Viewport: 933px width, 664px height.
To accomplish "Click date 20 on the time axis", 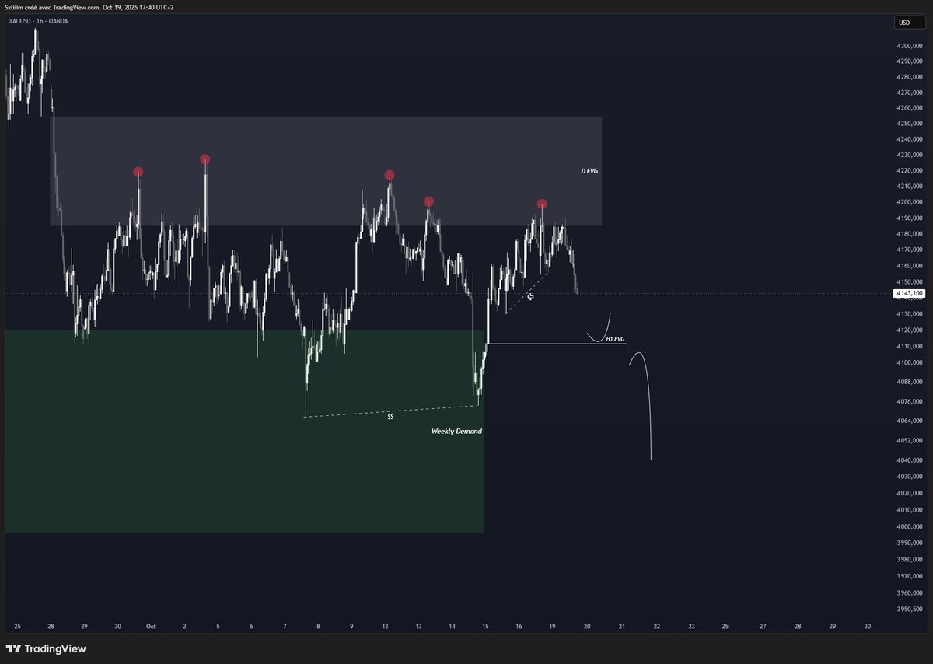I will [587, 626].
